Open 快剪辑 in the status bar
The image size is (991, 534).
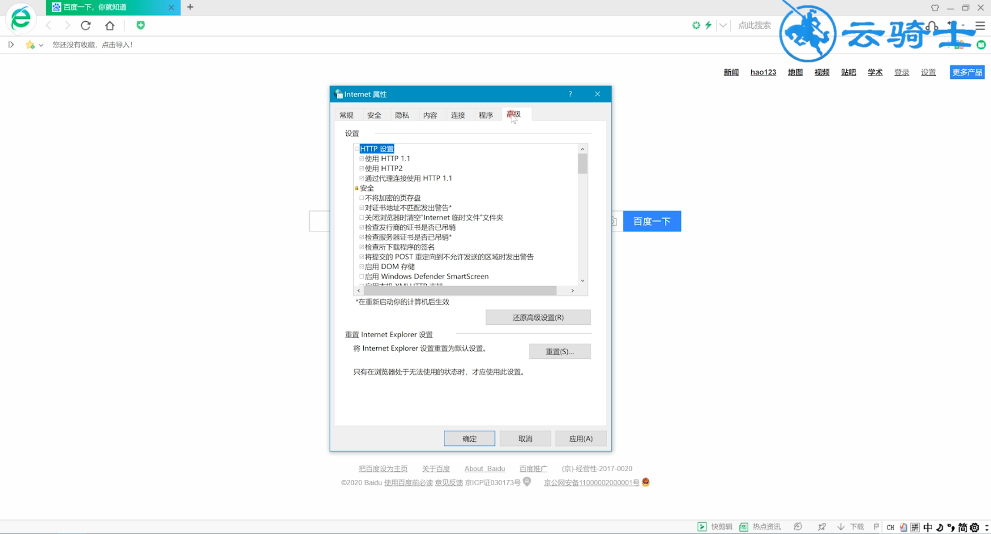pyautogui.click(x=715, y=527)
